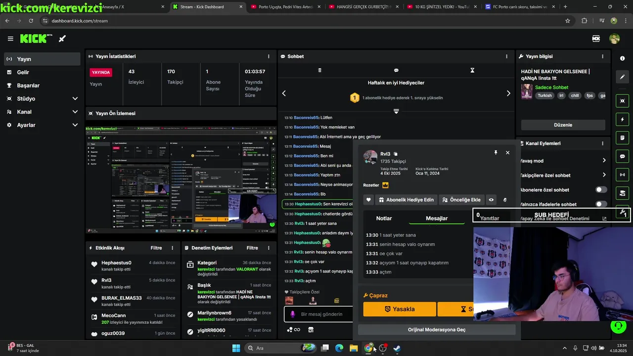Expand the Stüdyo sidebar section
Screen dimensions: 633x356
75,98
